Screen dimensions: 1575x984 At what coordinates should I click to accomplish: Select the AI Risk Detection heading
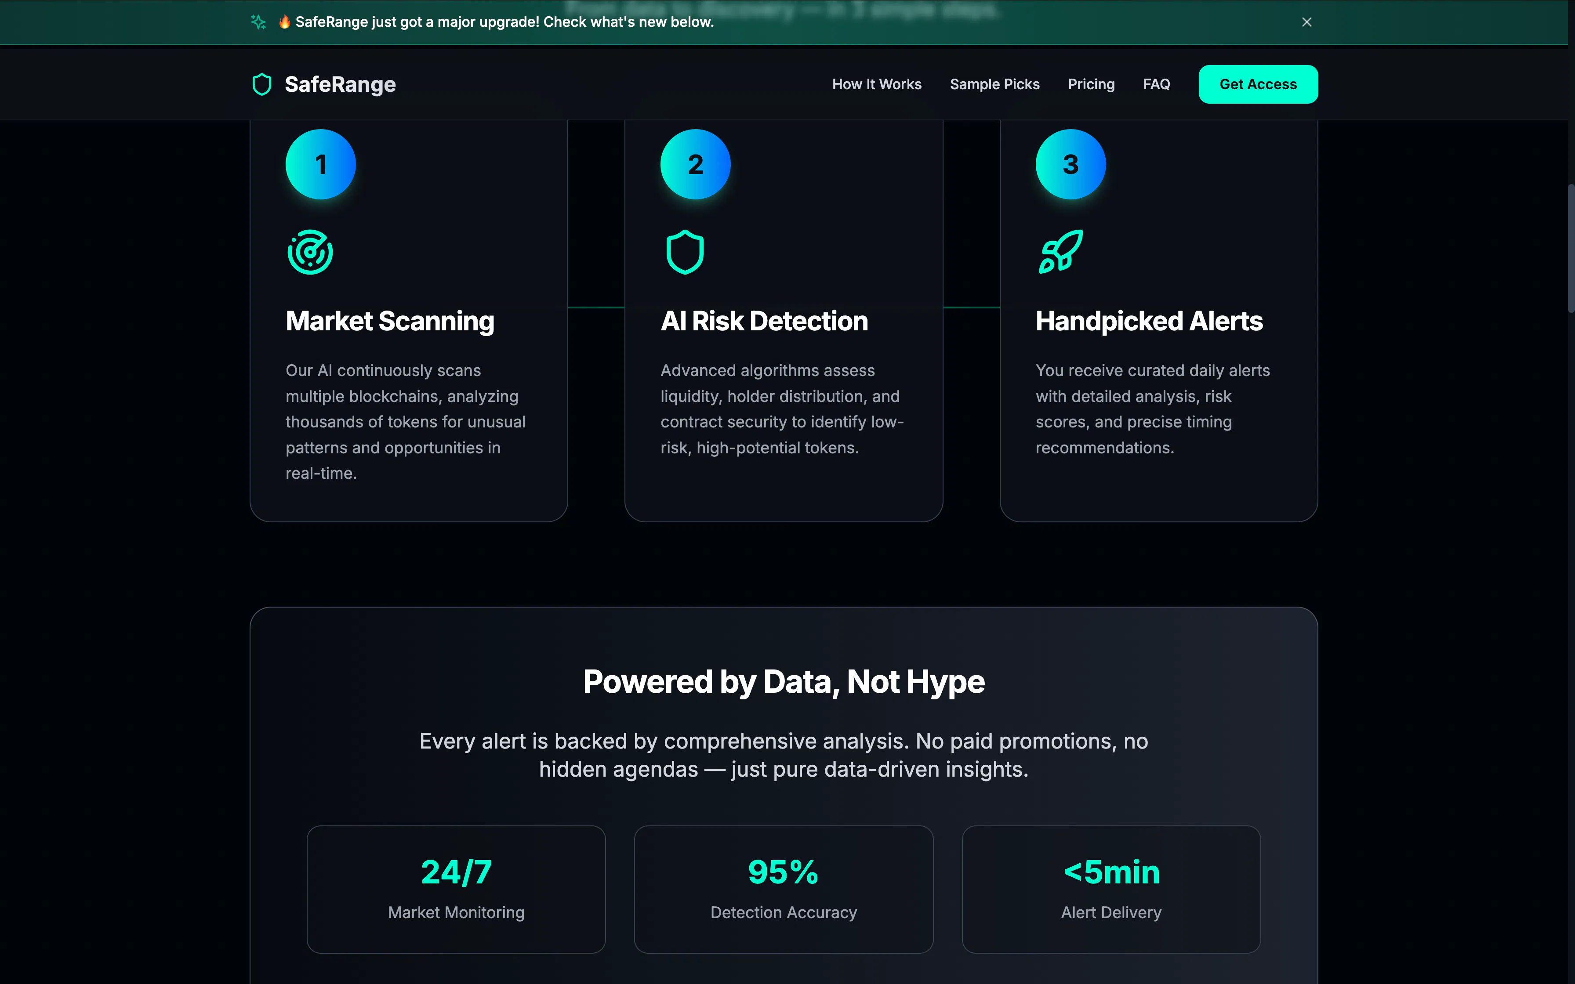click(764, 322)
